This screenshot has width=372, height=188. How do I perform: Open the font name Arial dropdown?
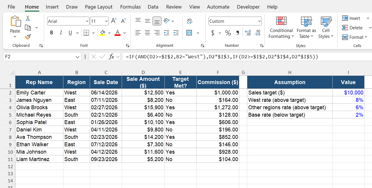(x=87, y=21)
